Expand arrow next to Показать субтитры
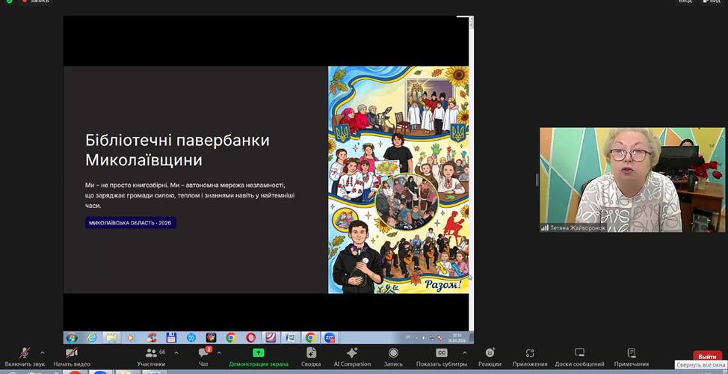Image resolution: width=728 pixels, height=374 pixels. pos(464,352)
